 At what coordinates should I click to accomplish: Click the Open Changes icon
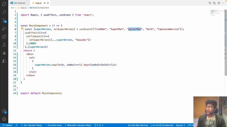click(214, 3)
